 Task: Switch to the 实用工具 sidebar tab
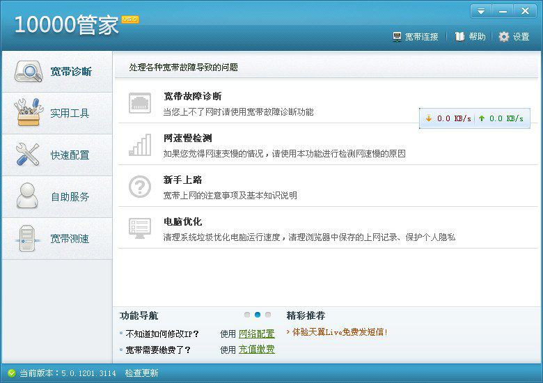pos(56,114)
